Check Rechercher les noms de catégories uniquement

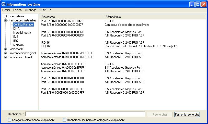[64, 120]
